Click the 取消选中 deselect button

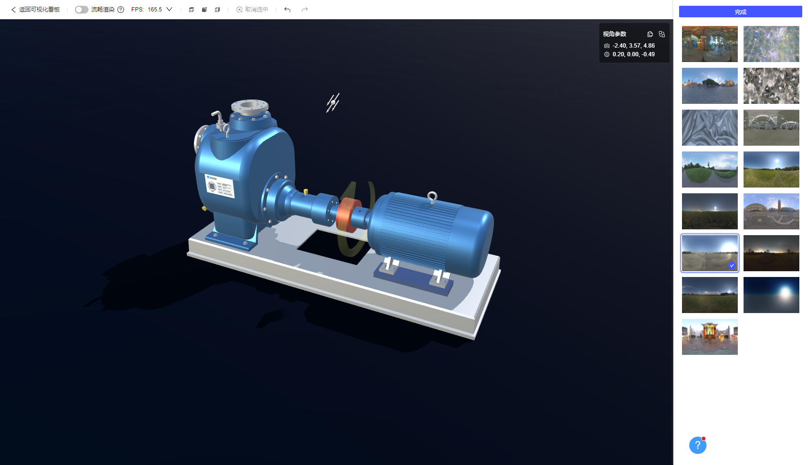coord(252,10)
